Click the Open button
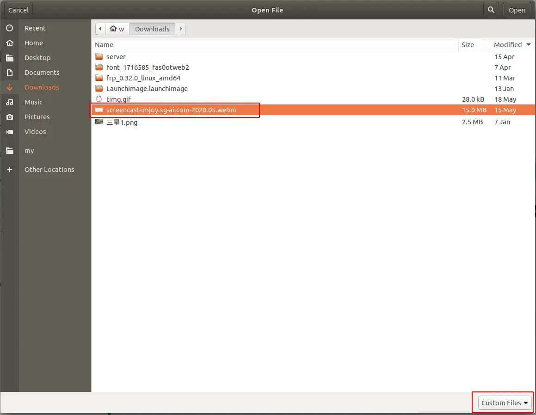Screen dimensions: 536x415 (x=517, y=10)
